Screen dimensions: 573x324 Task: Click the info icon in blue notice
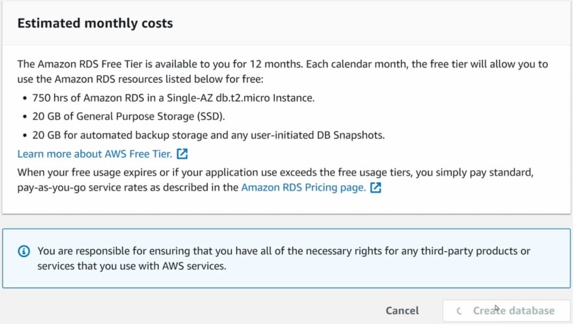(x=24, y=251)
